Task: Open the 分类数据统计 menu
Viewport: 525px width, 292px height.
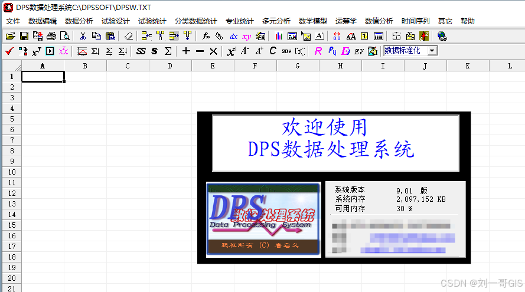Action: pos(196,21)
